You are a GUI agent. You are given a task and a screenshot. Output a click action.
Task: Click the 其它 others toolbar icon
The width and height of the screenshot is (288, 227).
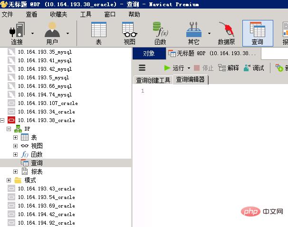193,33
